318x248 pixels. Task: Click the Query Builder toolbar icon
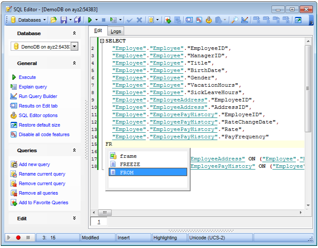245,20
